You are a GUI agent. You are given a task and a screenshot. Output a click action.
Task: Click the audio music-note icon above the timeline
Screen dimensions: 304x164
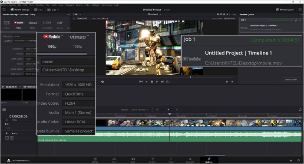pos(300,109)
